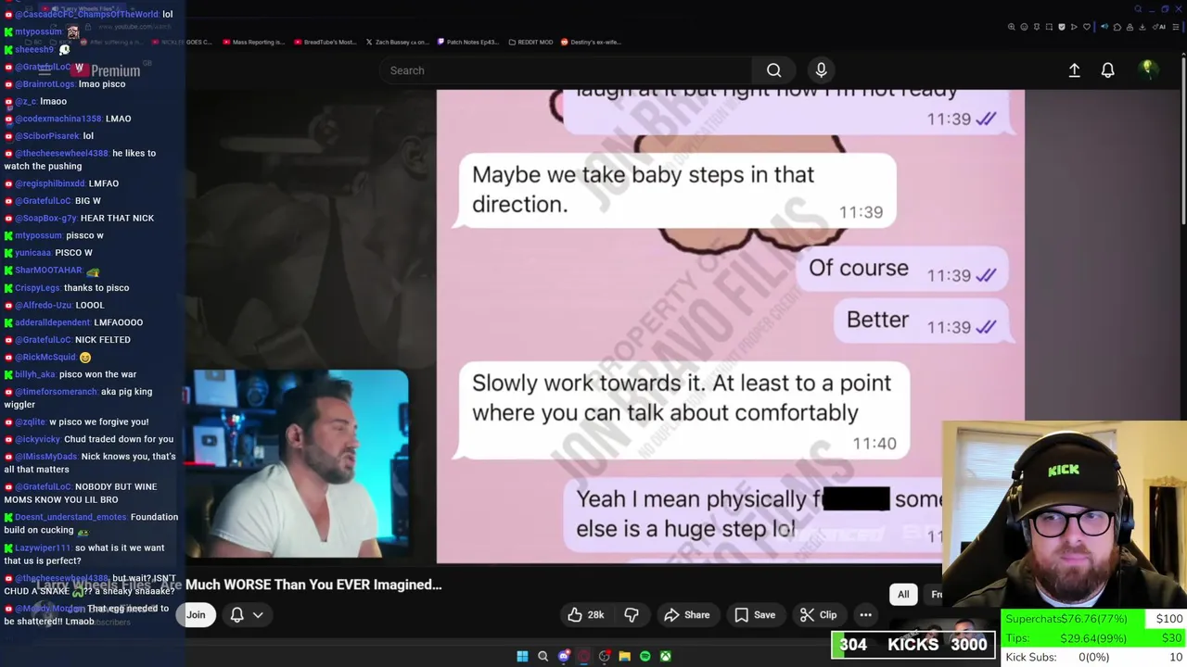Open File Explorer from the taskbar
1187x667 pixels.
tap(624, 656)
